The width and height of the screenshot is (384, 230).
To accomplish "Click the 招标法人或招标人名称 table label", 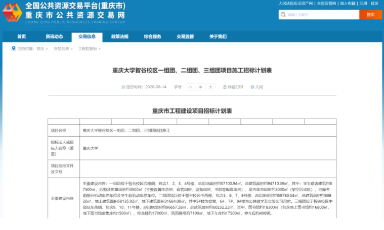I will (x=62, y=148).
